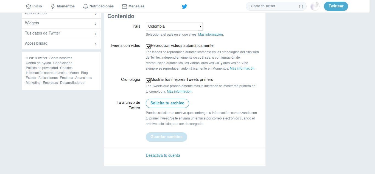Expand Tus datos de Twitter section
375x174 pixels.
(x=61, y=34)
